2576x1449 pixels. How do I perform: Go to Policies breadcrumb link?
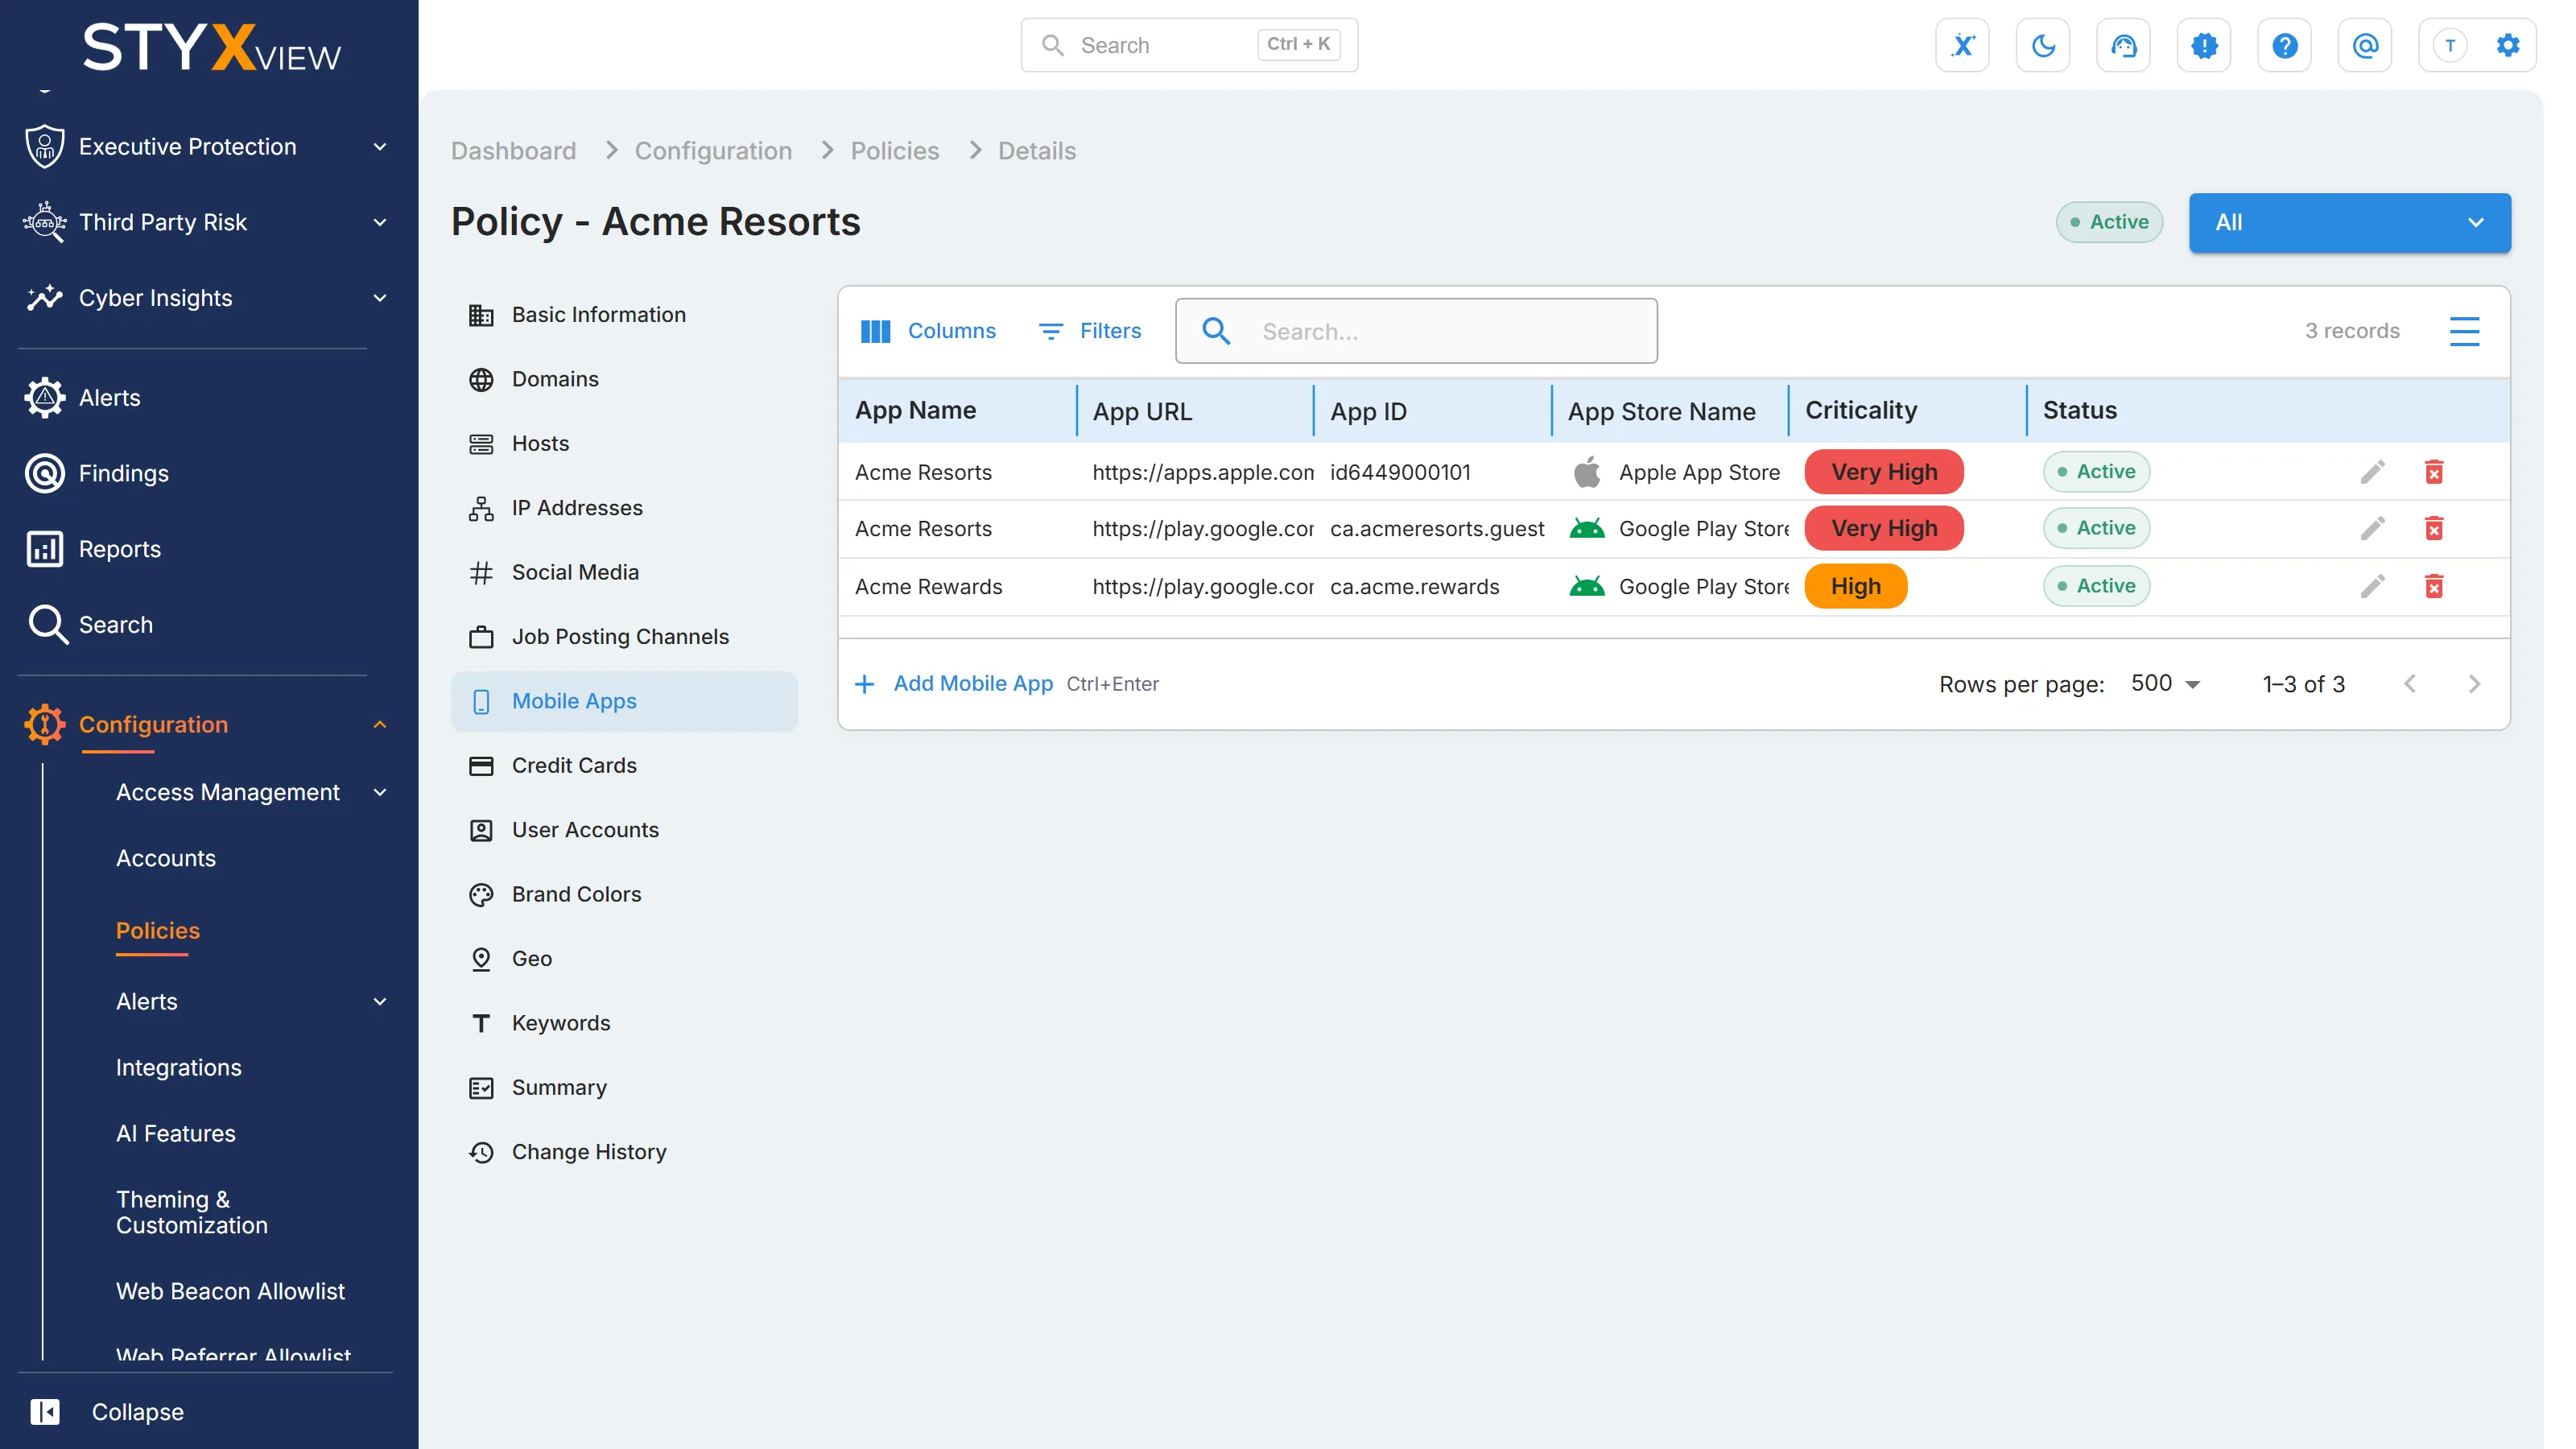[x=894, y=151]
